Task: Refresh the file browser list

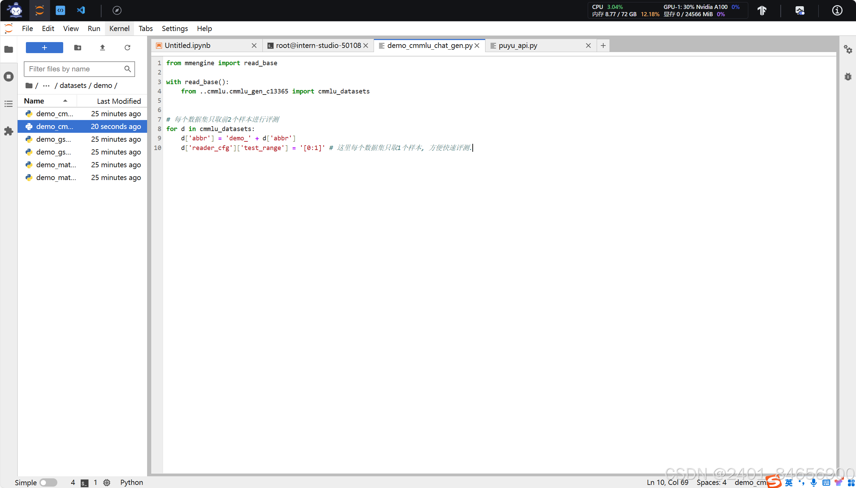Action: (127, 48)
